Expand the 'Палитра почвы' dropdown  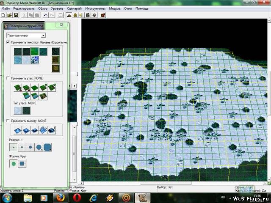click(x=43, y=36)
